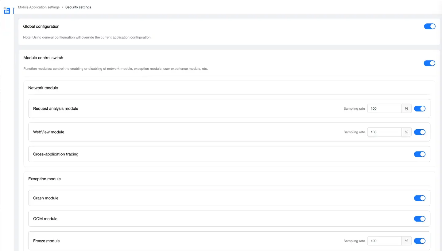Disable the Global configuration switch
Screen dimensions: 442x251
429,26
